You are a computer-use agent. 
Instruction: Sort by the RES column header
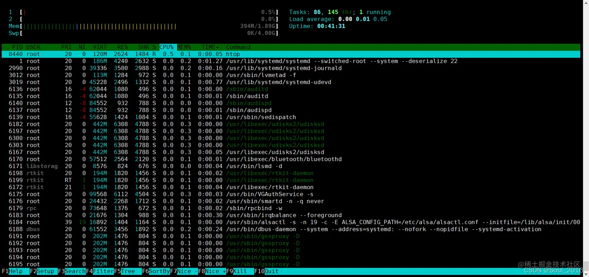[x=122, y=47]
